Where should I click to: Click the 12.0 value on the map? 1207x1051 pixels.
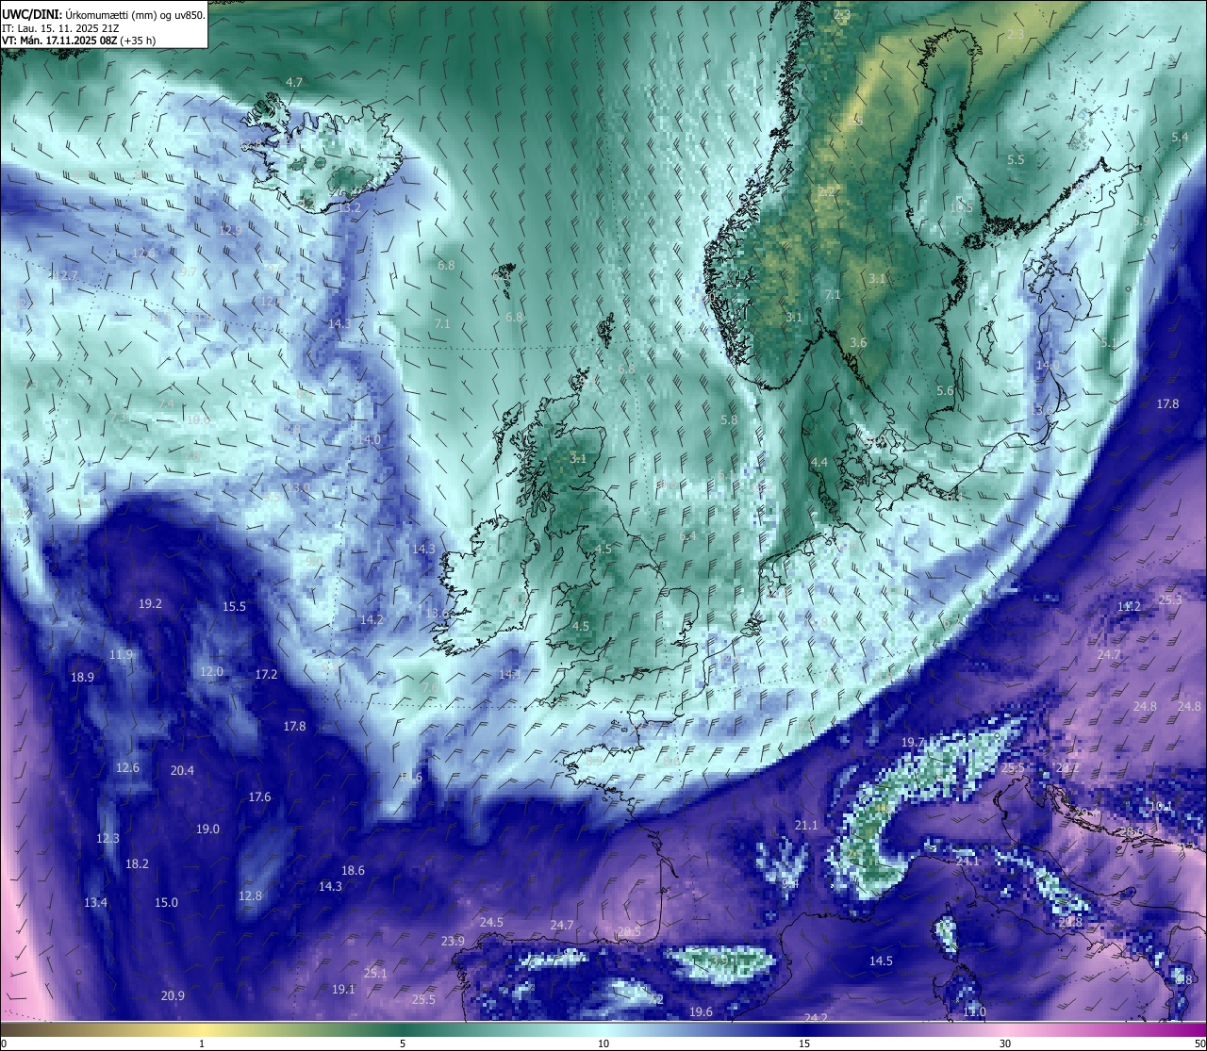tap(211, 672)
